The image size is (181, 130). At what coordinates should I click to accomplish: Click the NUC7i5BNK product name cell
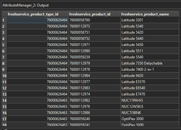(150, 113)
